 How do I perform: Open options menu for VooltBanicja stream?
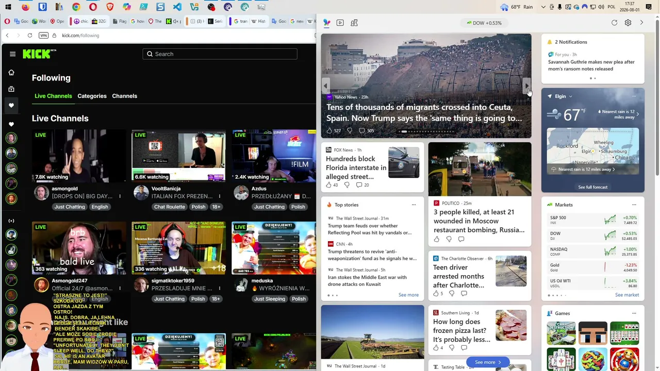click(220, 196)
